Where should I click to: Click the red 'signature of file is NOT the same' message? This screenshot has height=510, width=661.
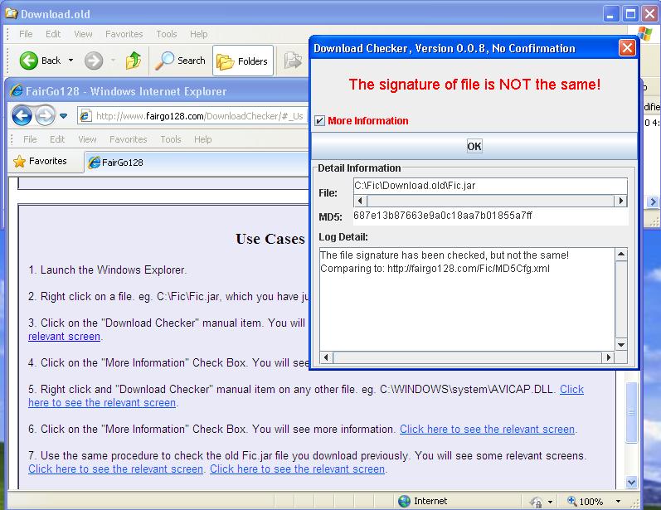click(x=474, y=85)
